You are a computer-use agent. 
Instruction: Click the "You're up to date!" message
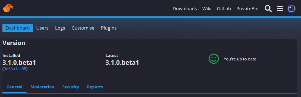240,59
